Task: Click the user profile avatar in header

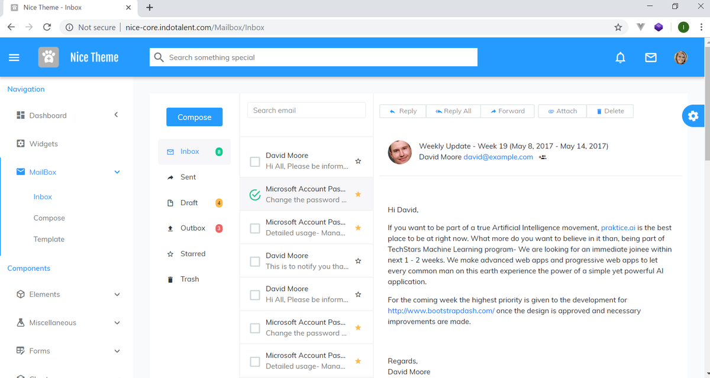Action: (x=681, y=57)
